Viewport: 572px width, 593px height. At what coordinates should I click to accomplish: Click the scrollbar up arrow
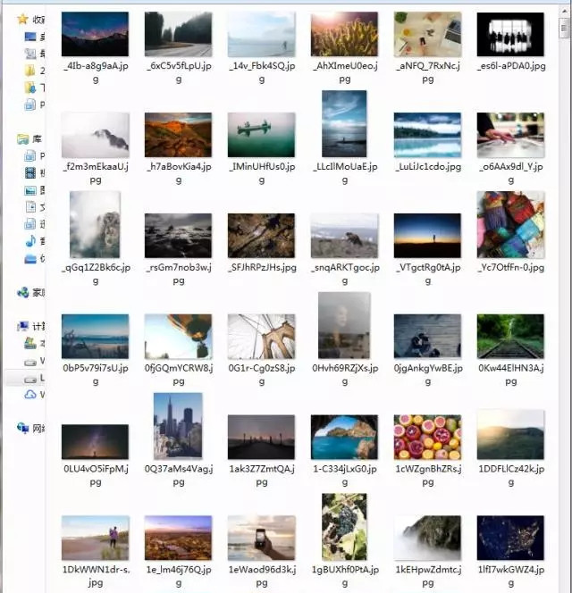[564, 12]
